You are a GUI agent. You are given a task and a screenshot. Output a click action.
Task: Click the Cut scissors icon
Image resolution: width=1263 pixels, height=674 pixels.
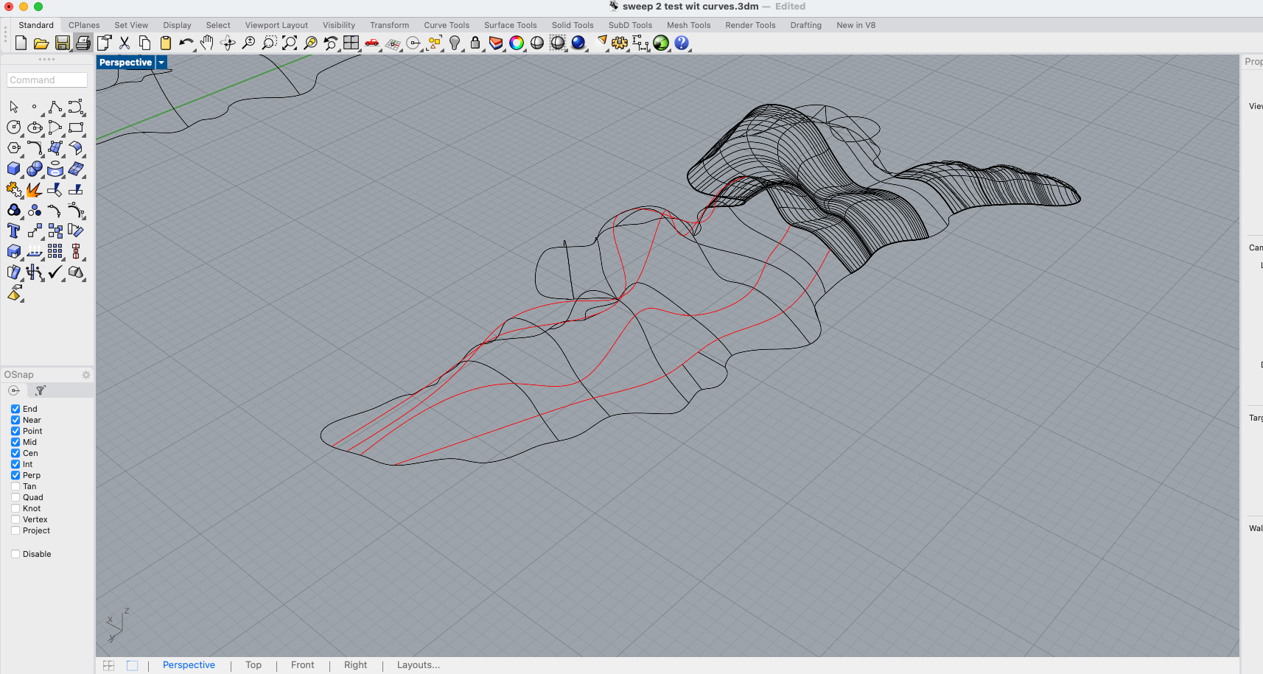(125, 43)
